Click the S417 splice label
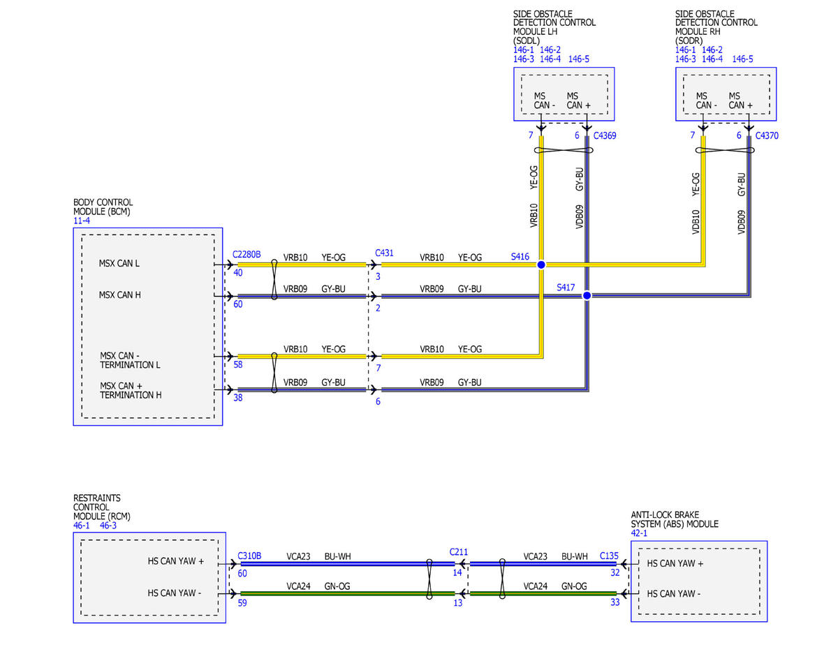Screen dimensions: 838x647 (x=566, y=288)
